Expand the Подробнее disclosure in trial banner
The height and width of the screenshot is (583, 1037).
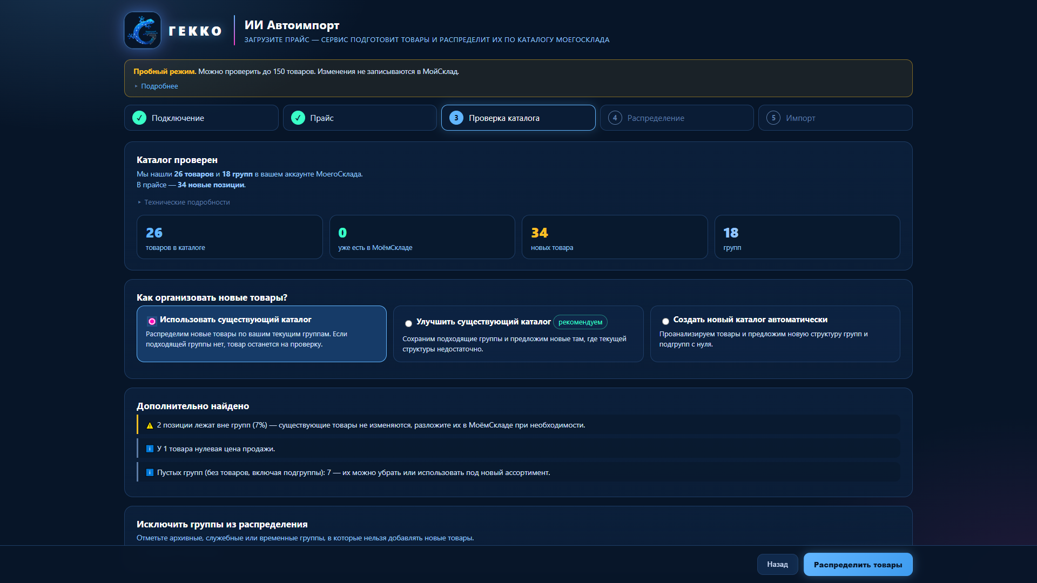156,86
